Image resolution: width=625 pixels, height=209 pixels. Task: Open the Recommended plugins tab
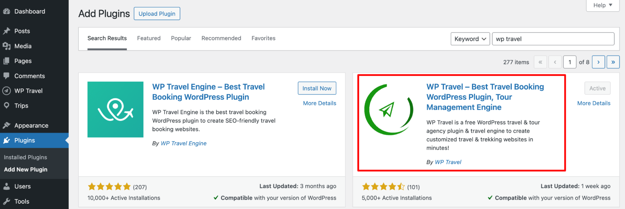pyautogui.click(x=221, y=38)
